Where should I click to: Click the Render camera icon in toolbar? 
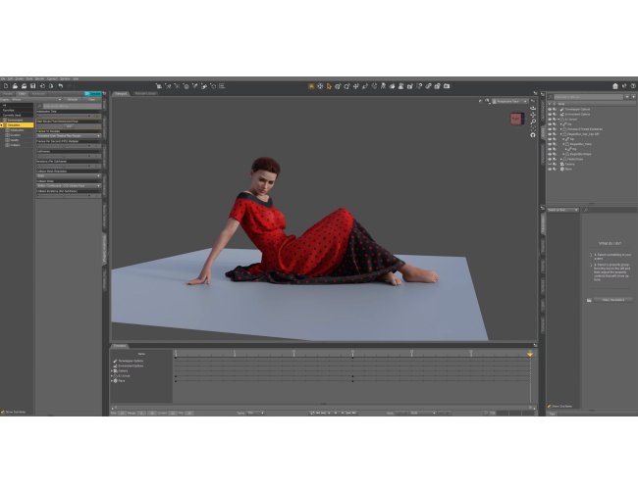[447, 86]
